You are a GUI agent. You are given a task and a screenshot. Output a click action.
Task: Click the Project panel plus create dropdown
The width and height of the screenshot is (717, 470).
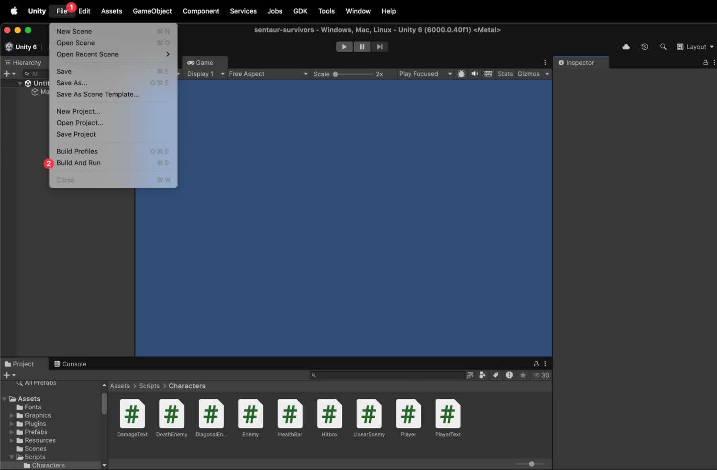pyautogui.click(x=10, y=375)
